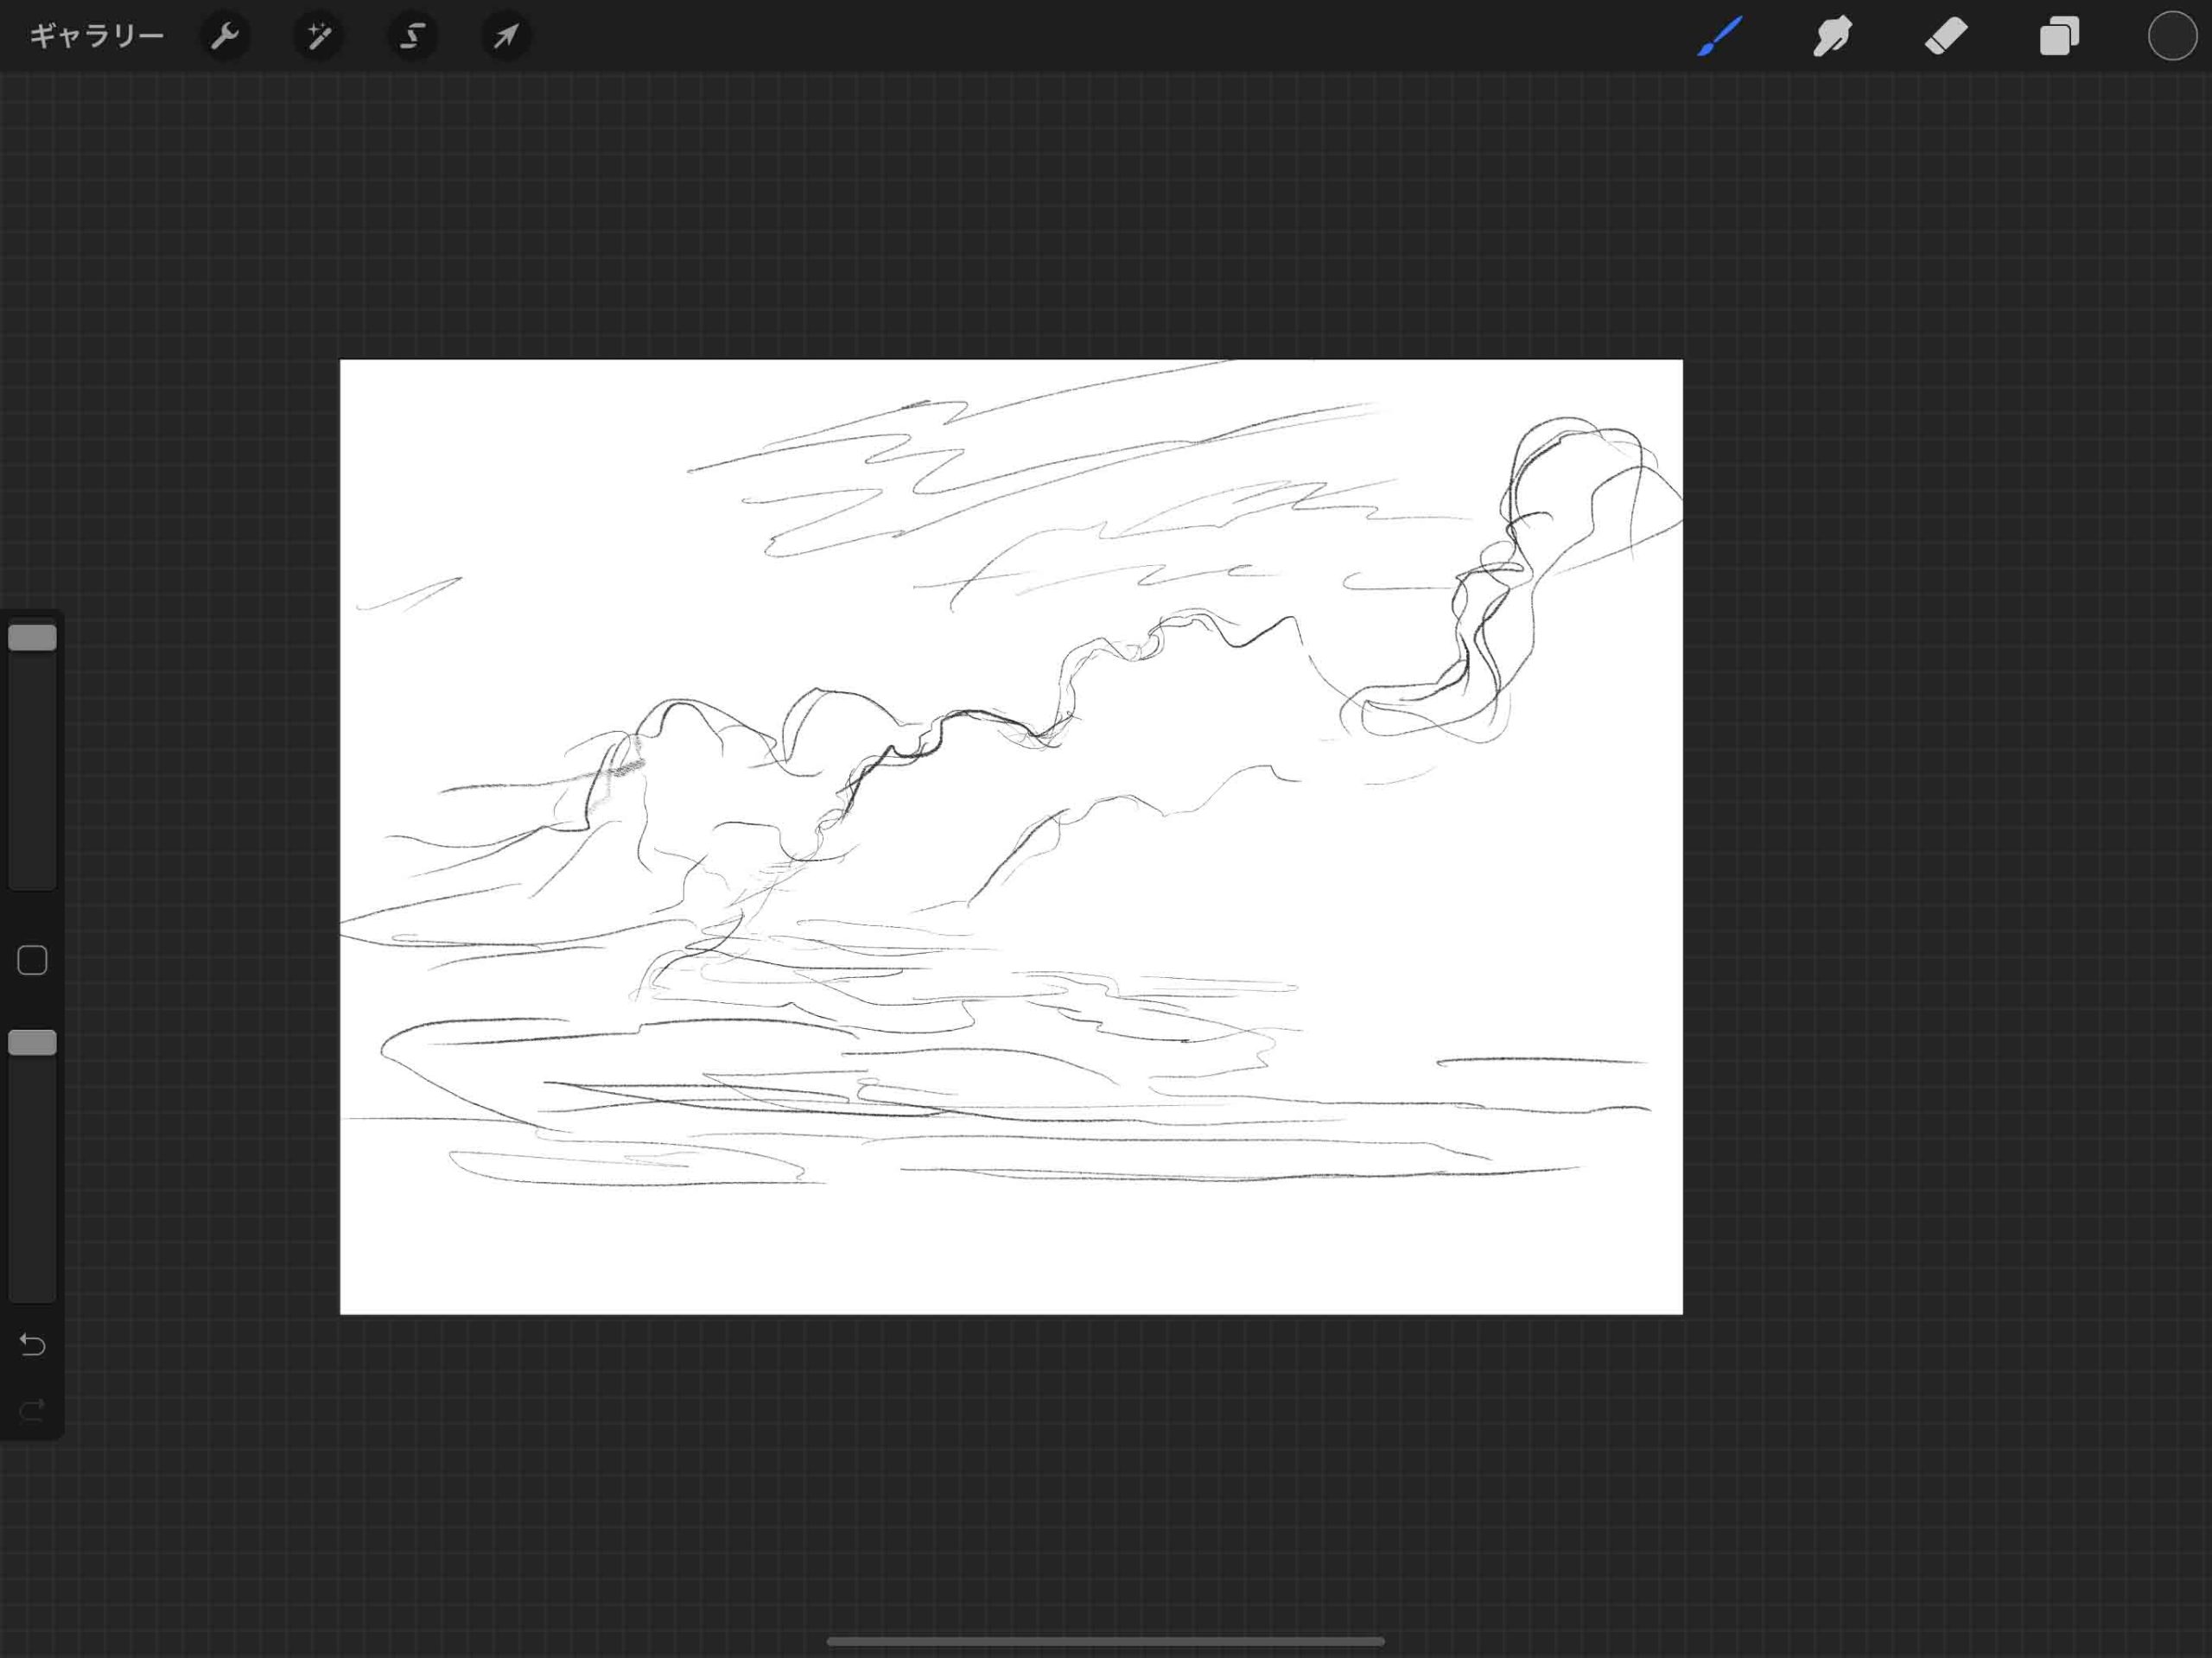Open the active color circle
The height and width of the screenshot is (1658, 2212).
(x=2171, y=36)
